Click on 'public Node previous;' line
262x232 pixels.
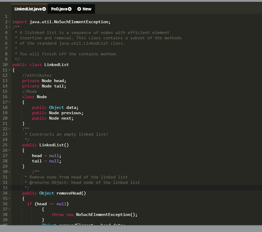pos(58,113)
